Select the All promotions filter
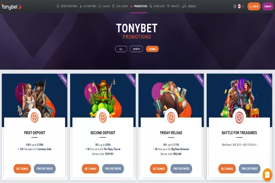This screenshot has height=183, width=275. pos(121,49)
